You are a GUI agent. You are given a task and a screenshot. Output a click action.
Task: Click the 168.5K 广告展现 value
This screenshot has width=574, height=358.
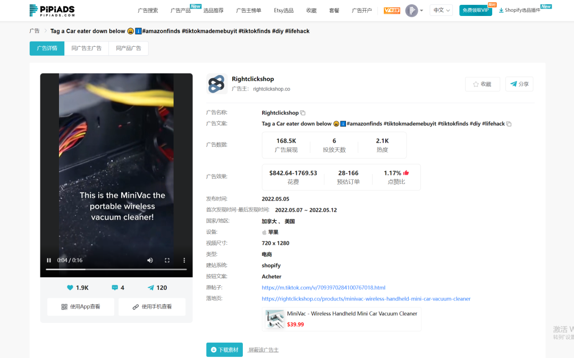(286, 141)
